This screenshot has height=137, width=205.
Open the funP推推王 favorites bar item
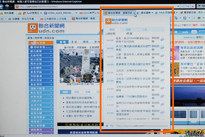(31, 13)
